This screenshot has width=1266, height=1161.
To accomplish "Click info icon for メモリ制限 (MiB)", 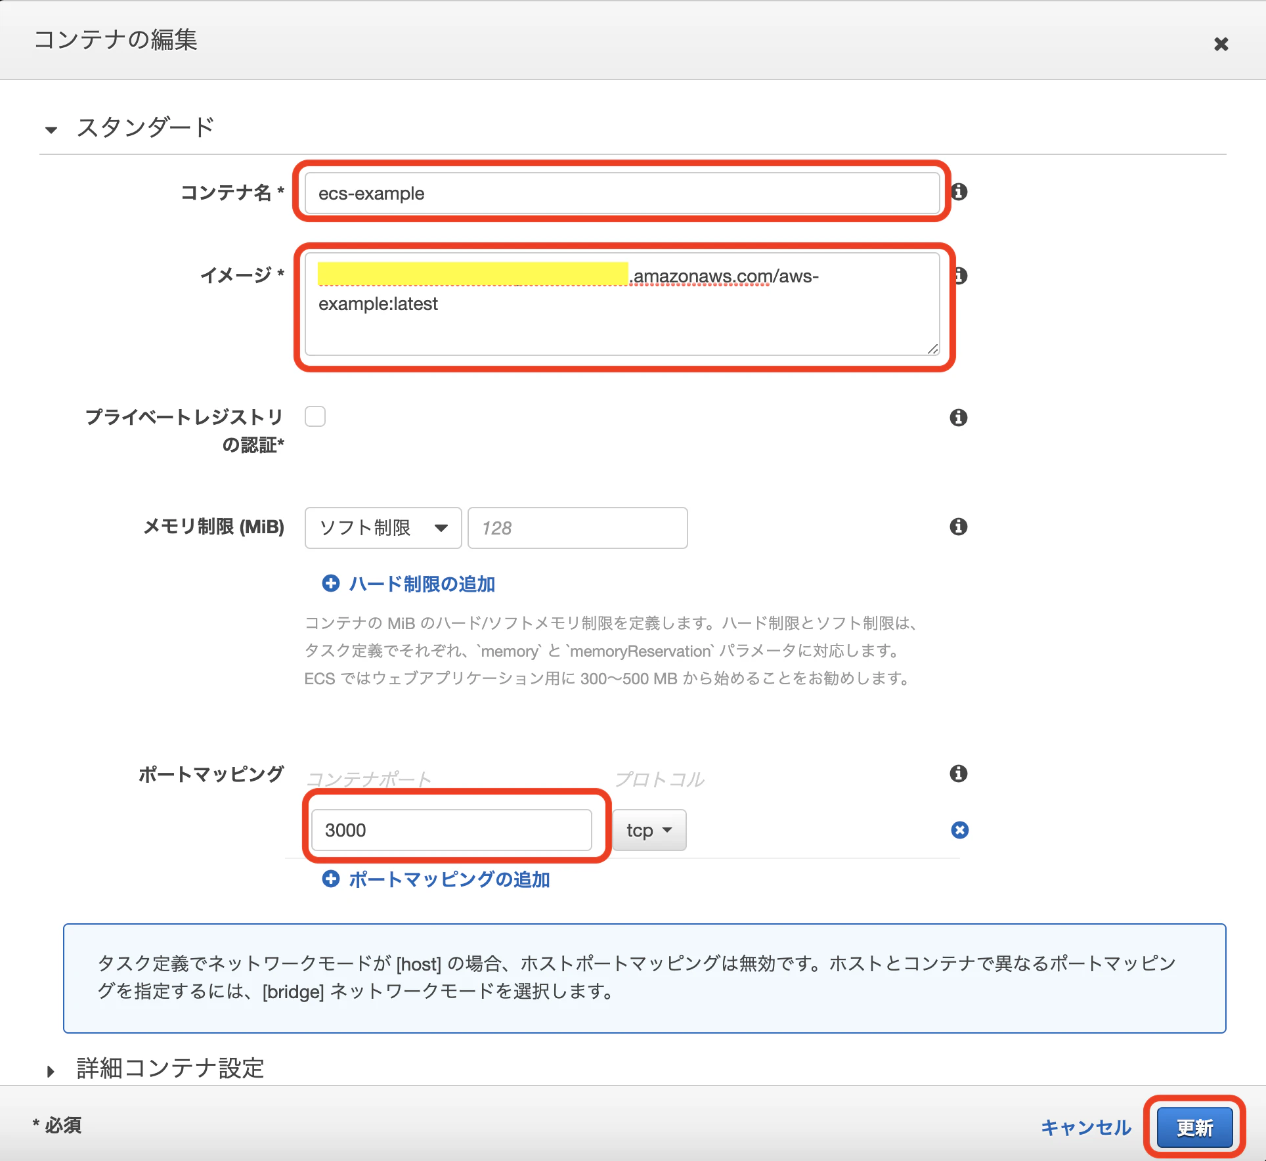I will click(x=959, y=527).
